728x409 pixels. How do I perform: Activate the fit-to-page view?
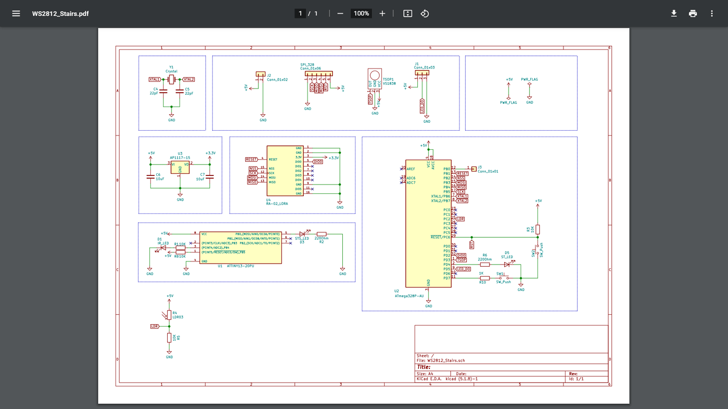(x=407, y=13)
